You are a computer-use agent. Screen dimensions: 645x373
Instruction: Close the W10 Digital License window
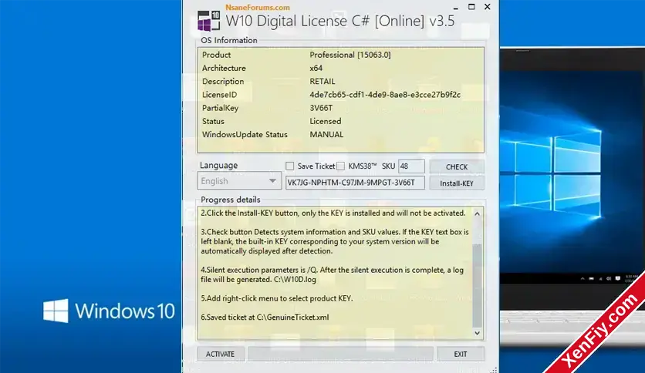pyautogui.click(x=488, y=7)
